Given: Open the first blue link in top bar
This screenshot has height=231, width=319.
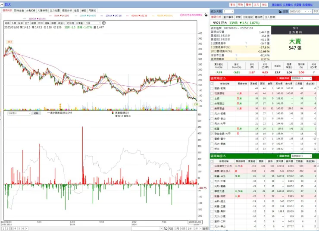Looking at the screenshot, I should click(276, 5).
